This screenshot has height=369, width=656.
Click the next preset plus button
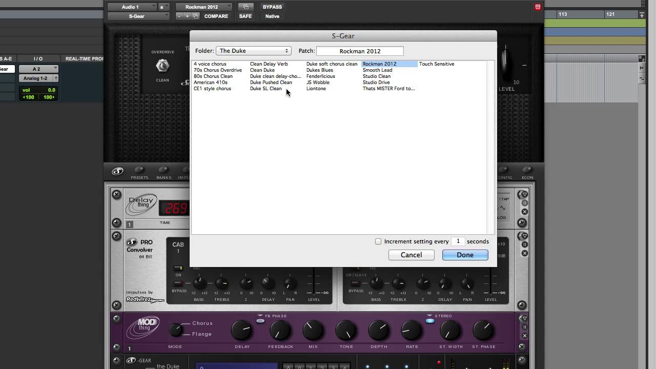pyautogui.click(x=188, y=16)
